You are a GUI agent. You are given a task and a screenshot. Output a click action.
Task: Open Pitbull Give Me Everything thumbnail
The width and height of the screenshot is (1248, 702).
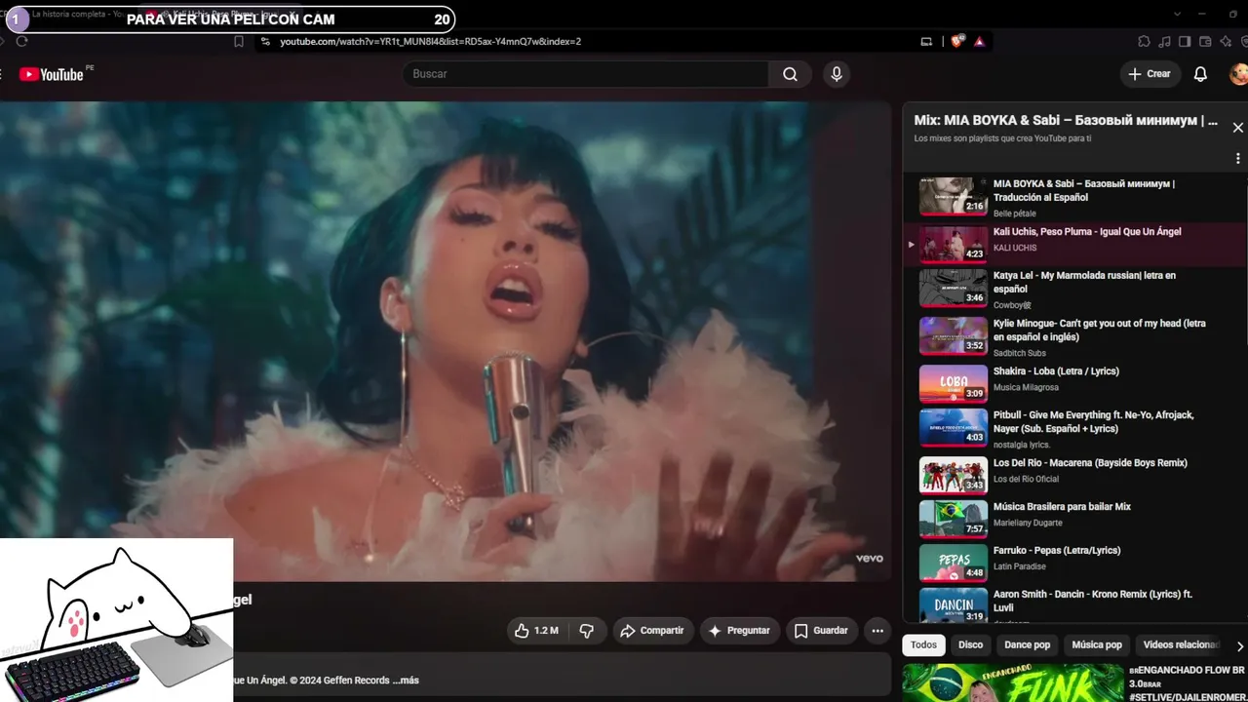click(954, 427)
